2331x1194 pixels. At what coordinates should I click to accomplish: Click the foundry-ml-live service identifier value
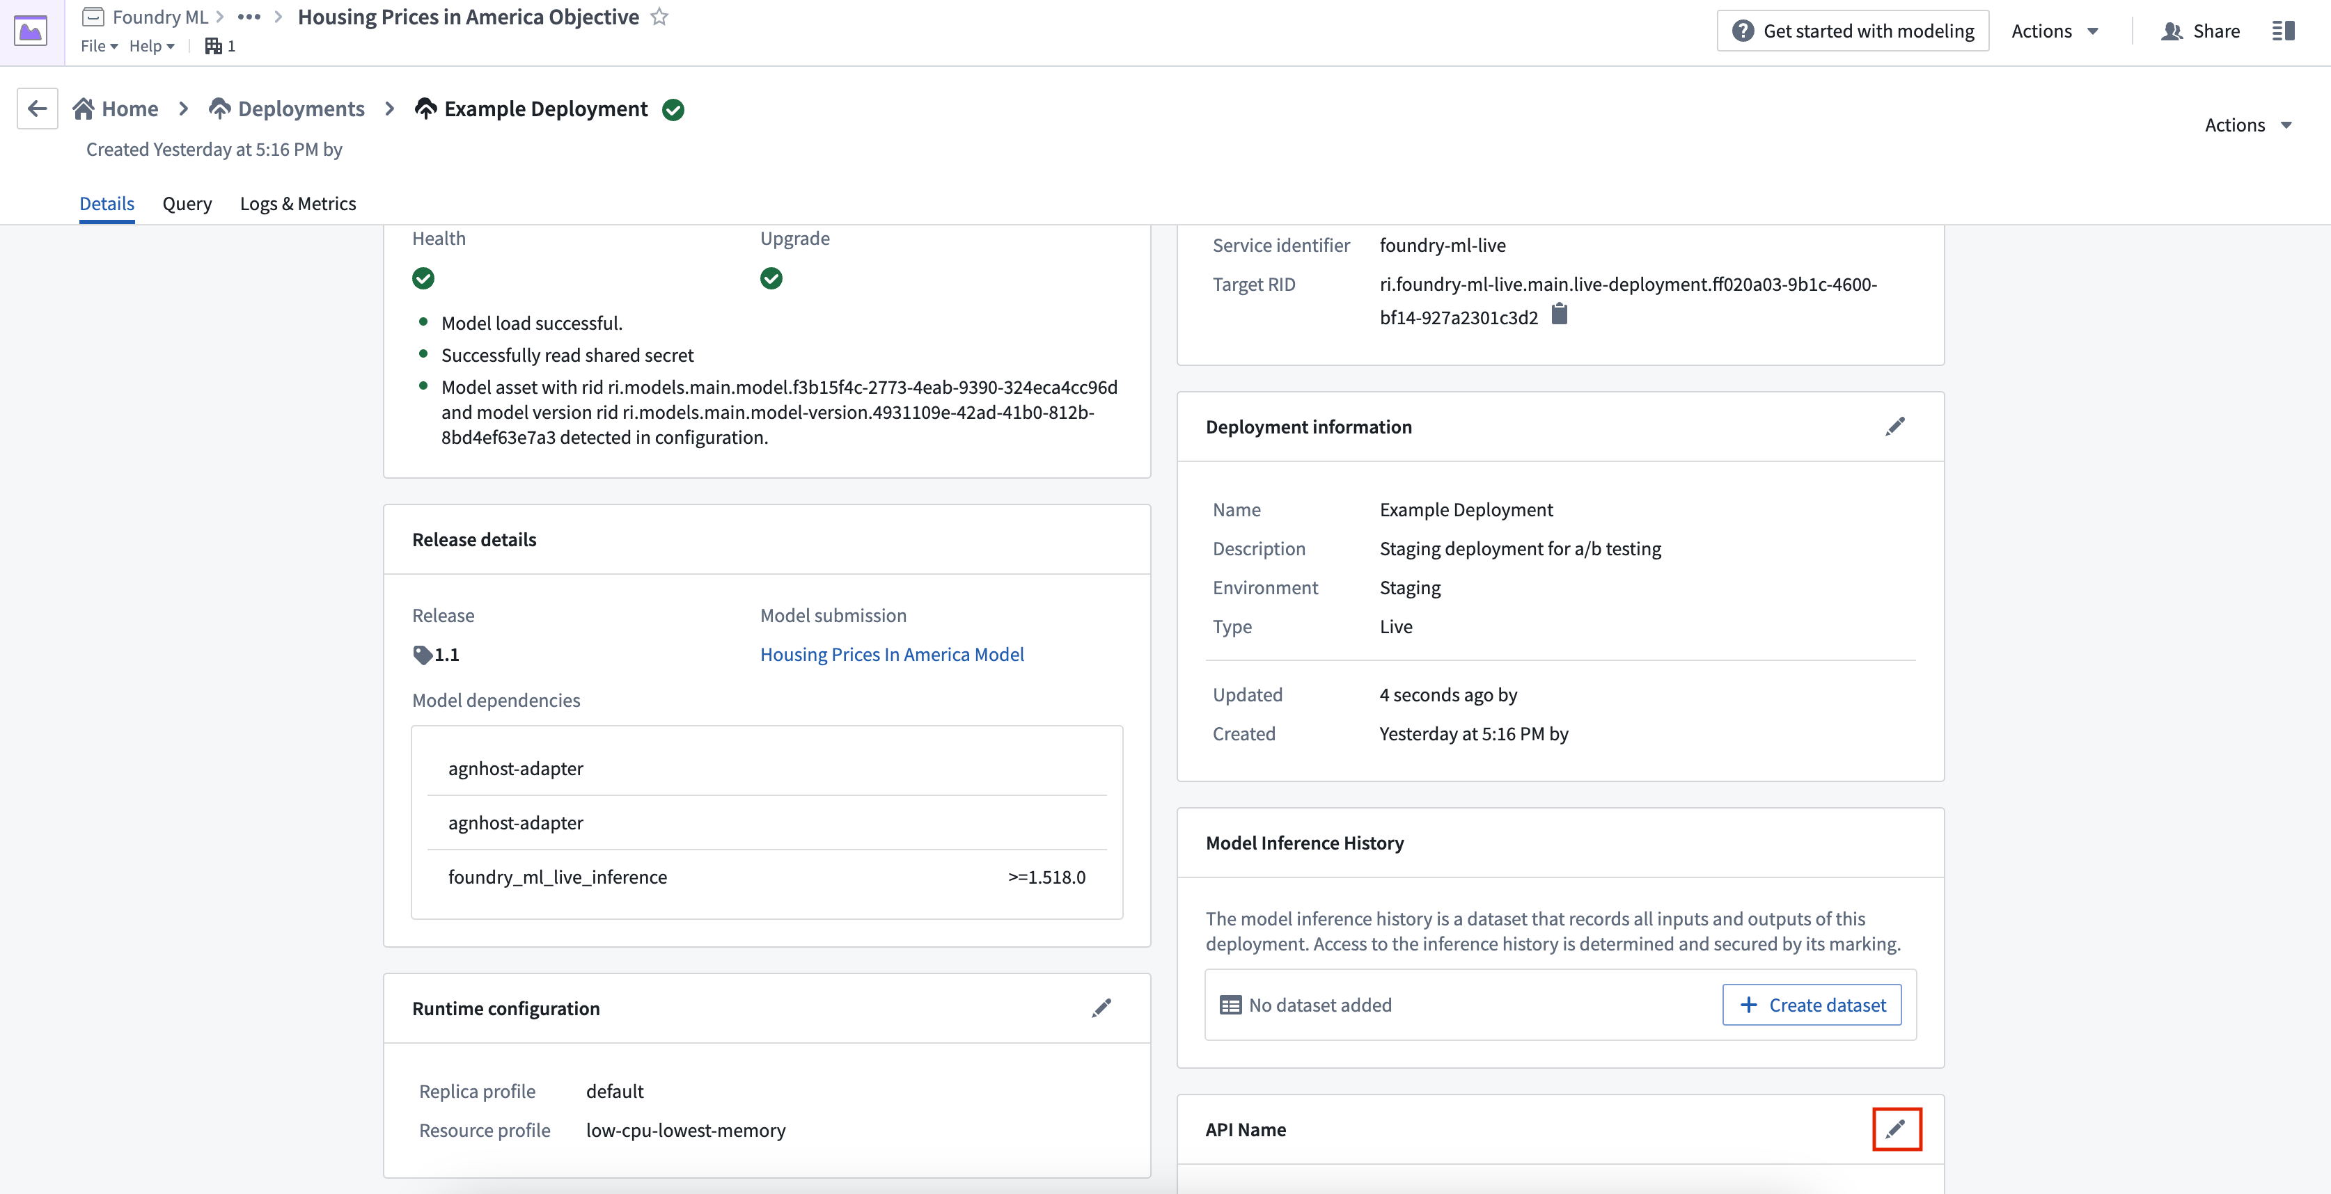(x=1443, y=245)
